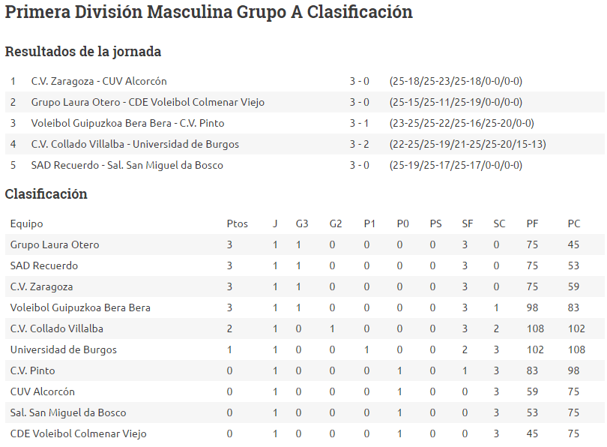Click the Ptos column header
Screen dimensions: 607x447
click(x=237, y=224)
